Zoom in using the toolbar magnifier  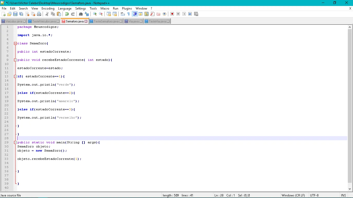tap(95, 14)
